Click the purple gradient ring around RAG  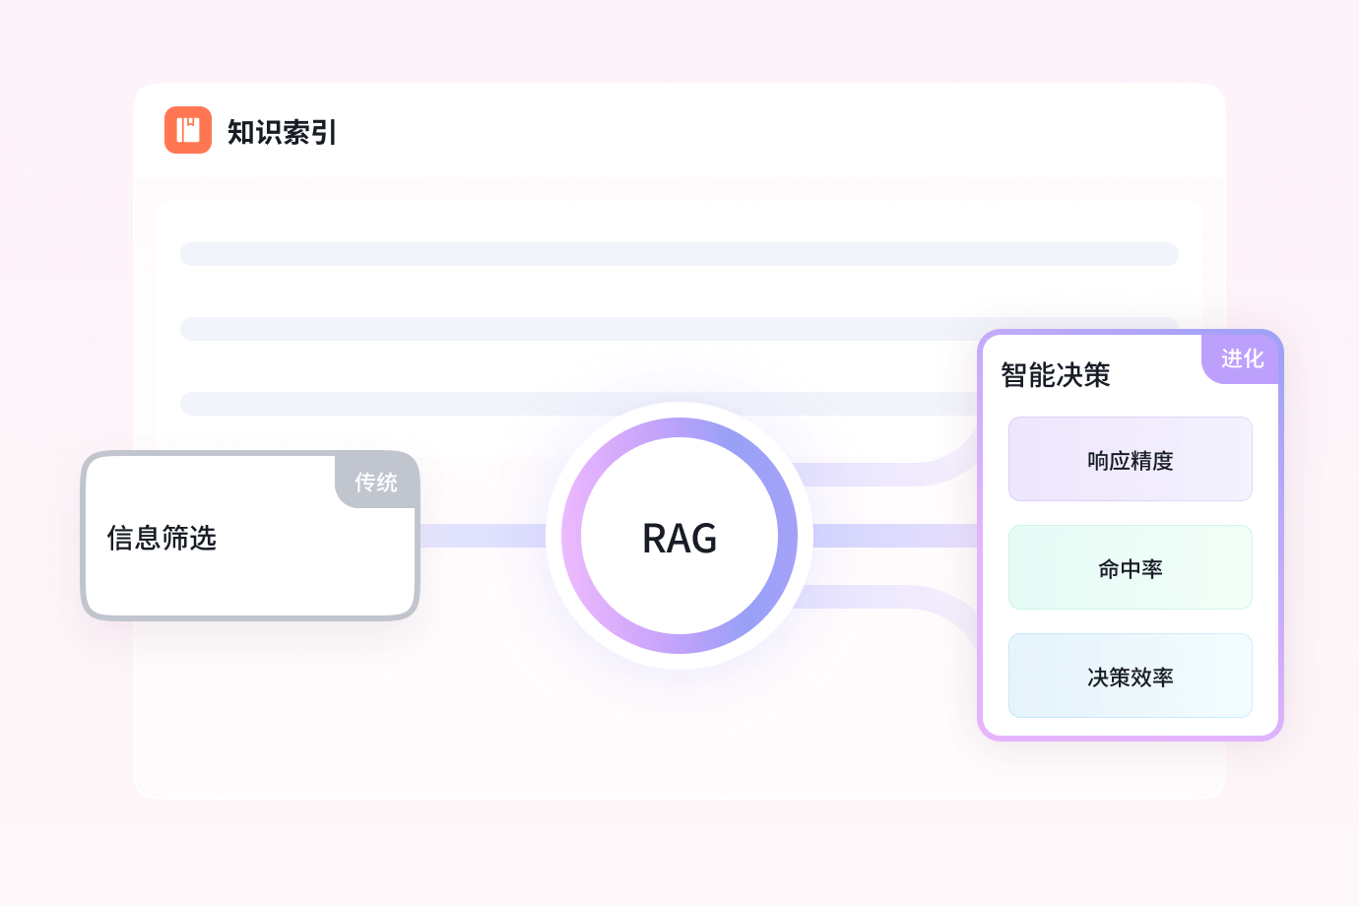coord(679,425)
